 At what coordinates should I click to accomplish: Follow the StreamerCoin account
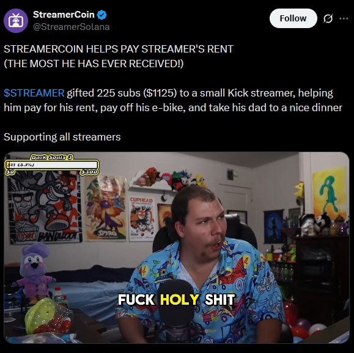click(293, 18)
